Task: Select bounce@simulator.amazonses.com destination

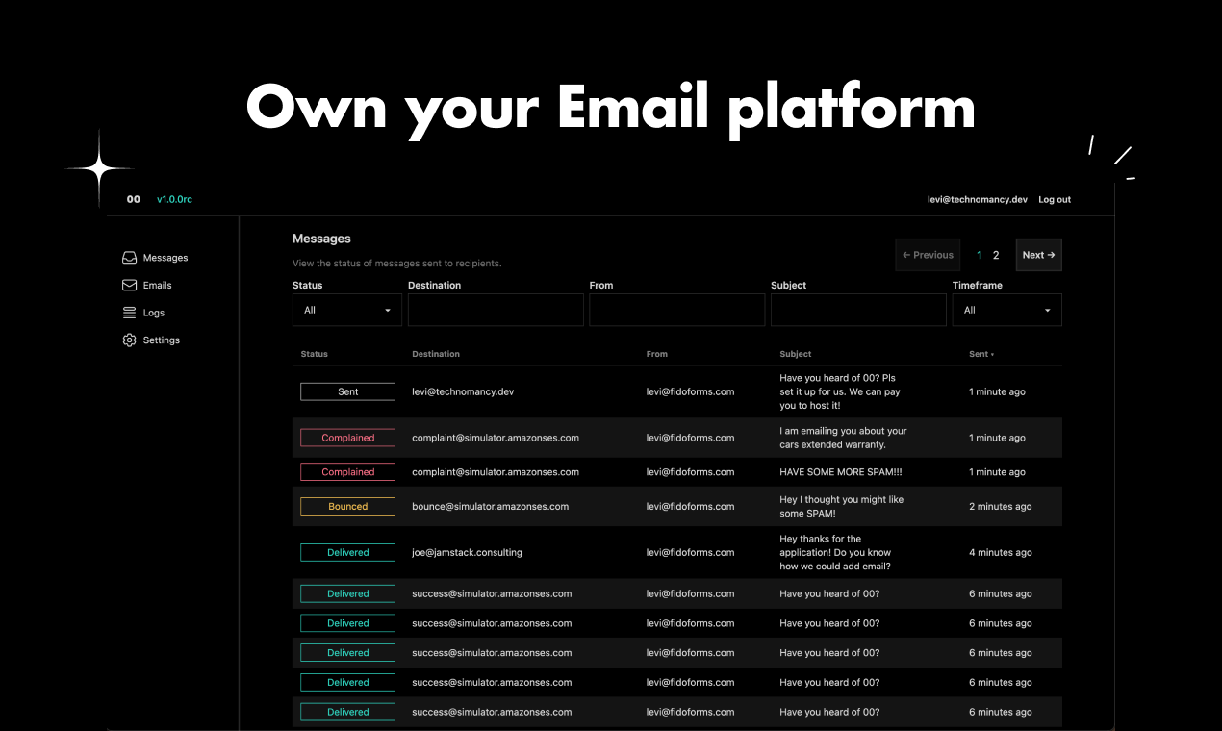Action: [491, 507]
